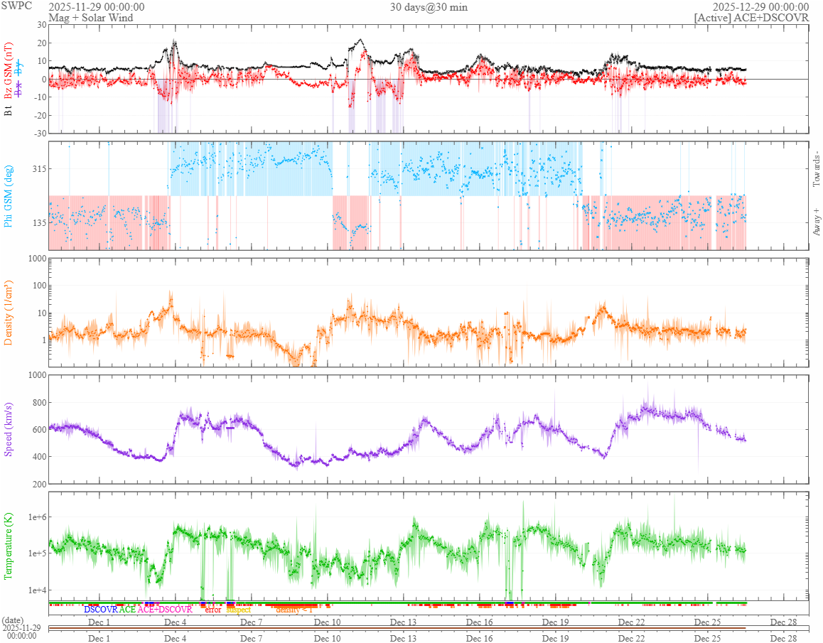Select the green ACE legend label
Viewport: 823px width, 643px height.
[x=127, y=610]
